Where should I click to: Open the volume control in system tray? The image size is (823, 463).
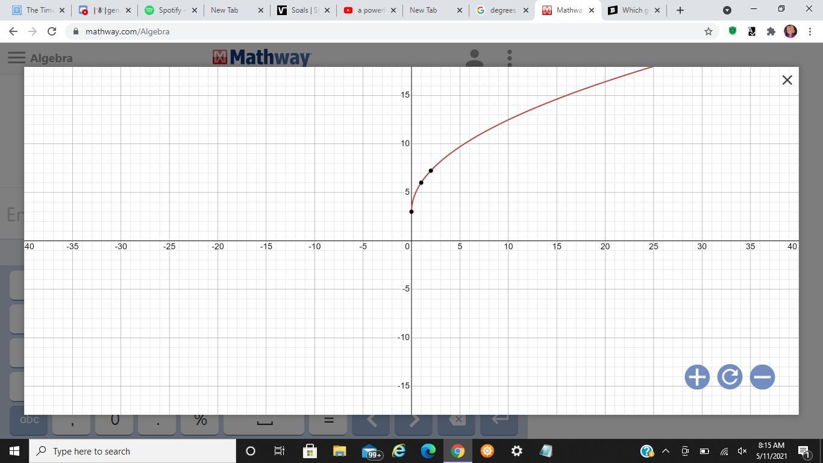(742, 451)
